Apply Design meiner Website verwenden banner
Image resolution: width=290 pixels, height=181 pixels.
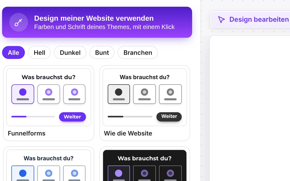pyautogui.click(x=97, y=22)
